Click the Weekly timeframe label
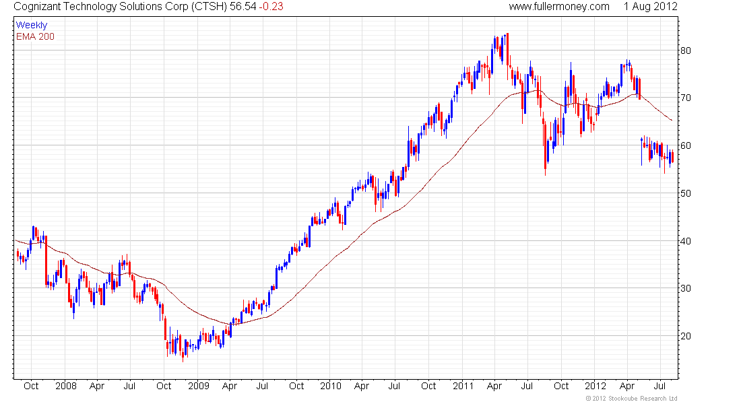This screenshot has height=404, width=741. 32,26
